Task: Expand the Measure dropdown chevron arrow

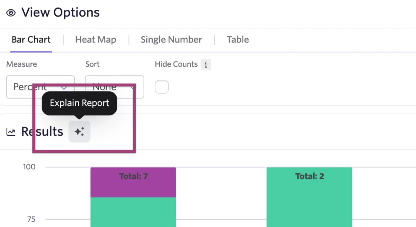Action: 64,87
